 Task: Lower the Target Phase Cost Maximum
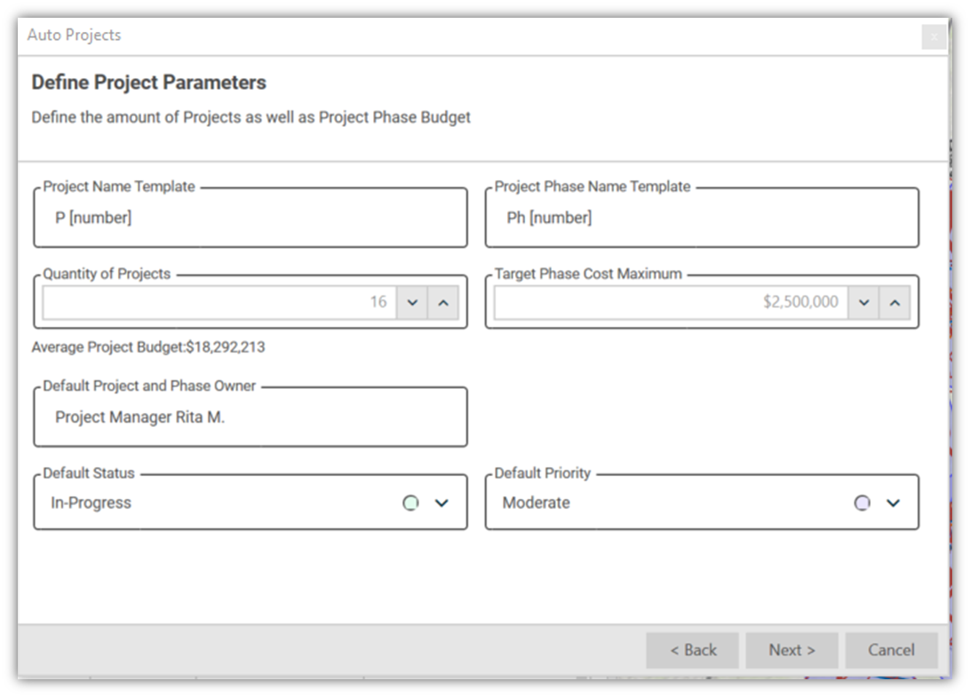pos(863,302)
